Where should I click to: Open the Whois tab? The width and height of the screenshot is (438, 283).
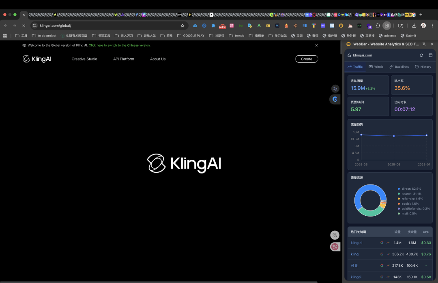[x=376, y=67]
